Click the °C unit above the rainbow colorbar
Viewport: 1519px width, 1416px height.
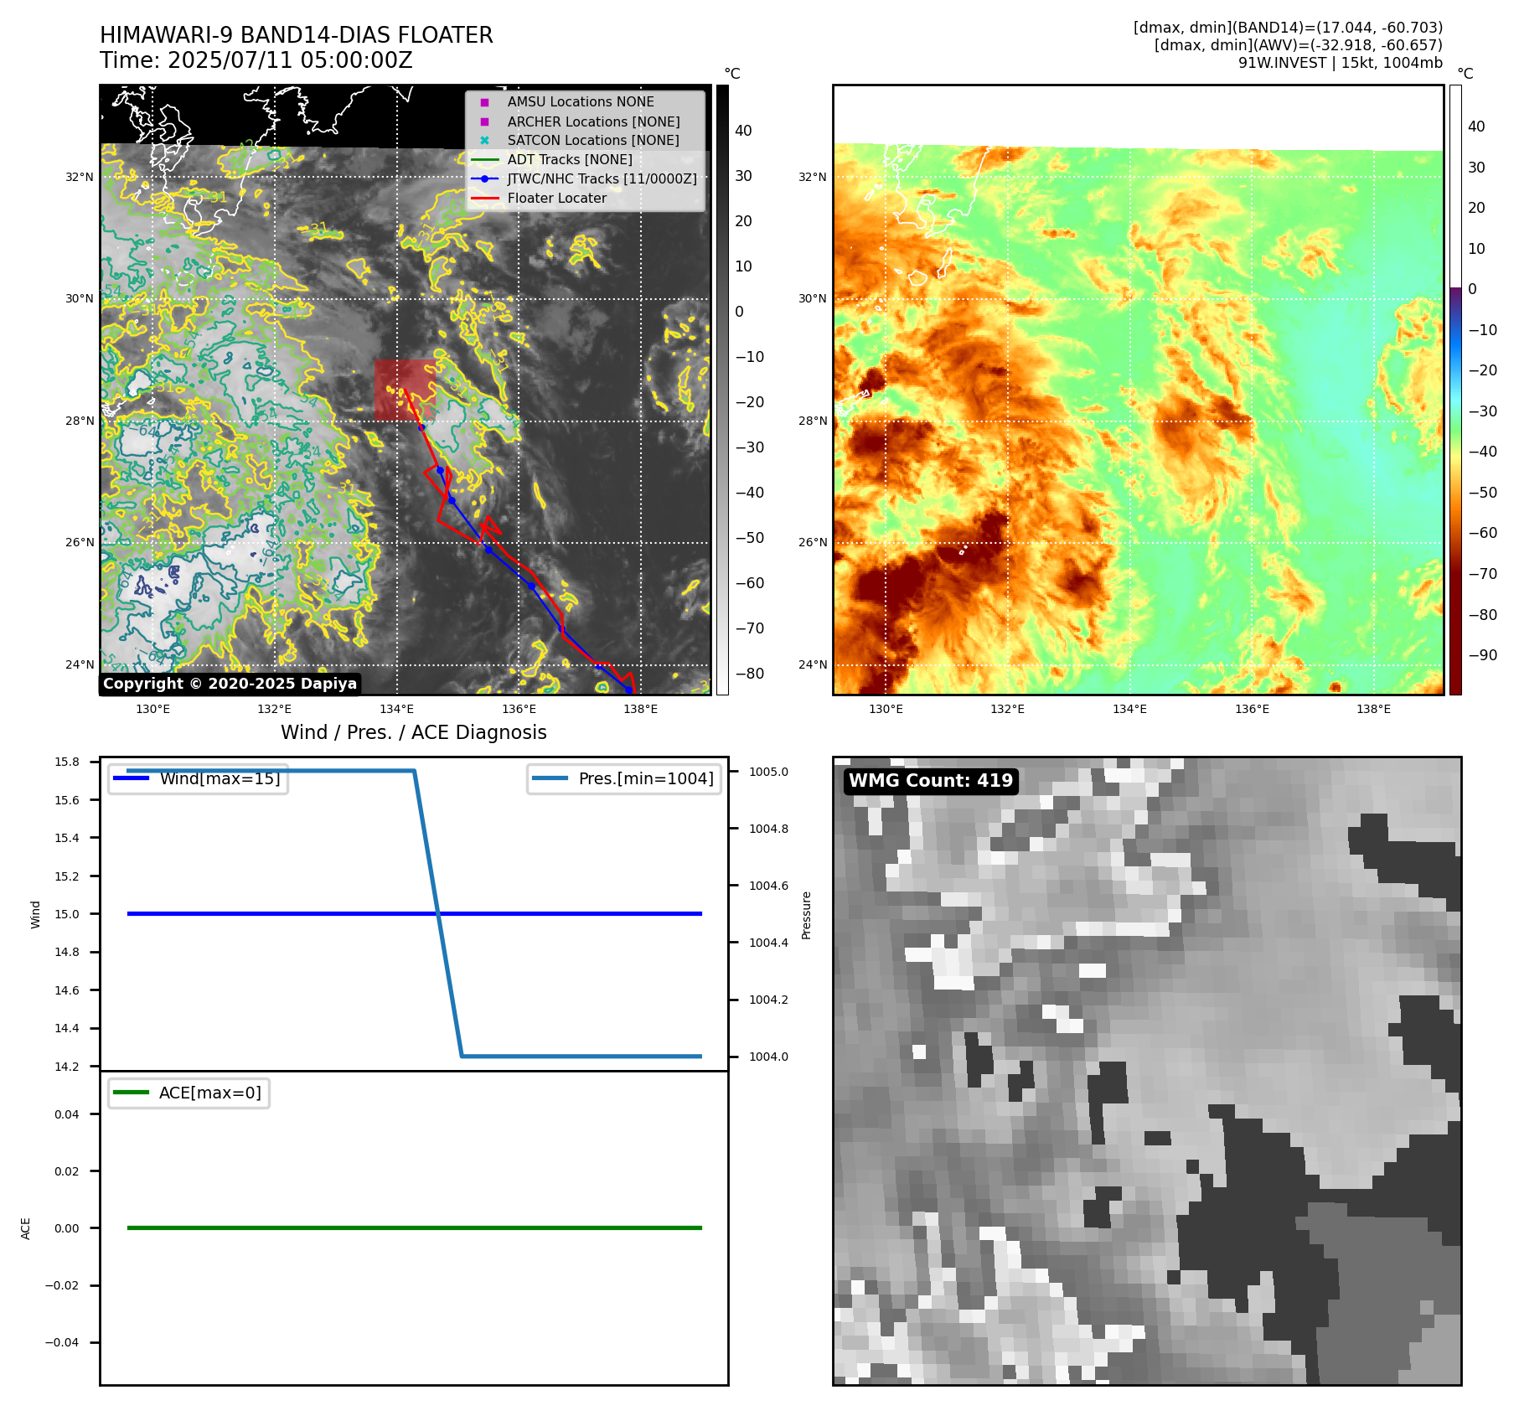(1465, 74)
